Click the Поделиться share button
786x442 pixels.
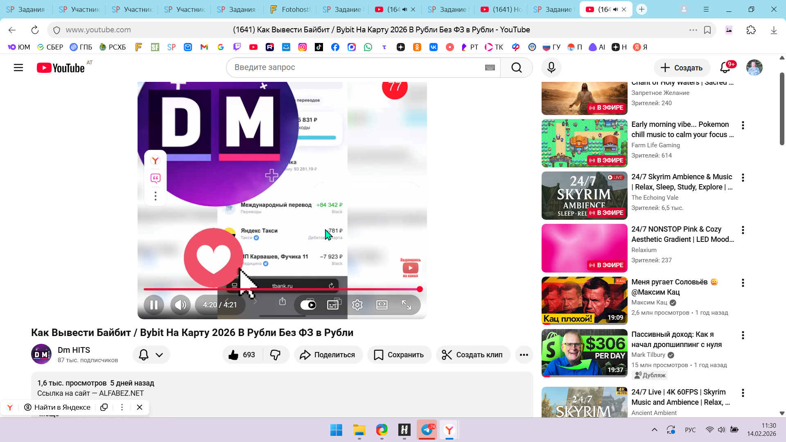[x=328, y=355]
